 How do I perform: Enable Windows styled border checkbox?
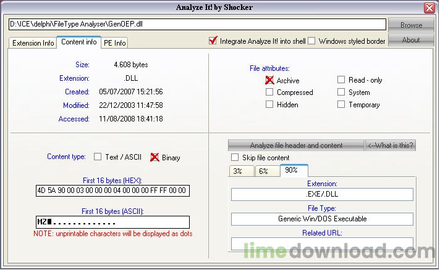point(311,41)
